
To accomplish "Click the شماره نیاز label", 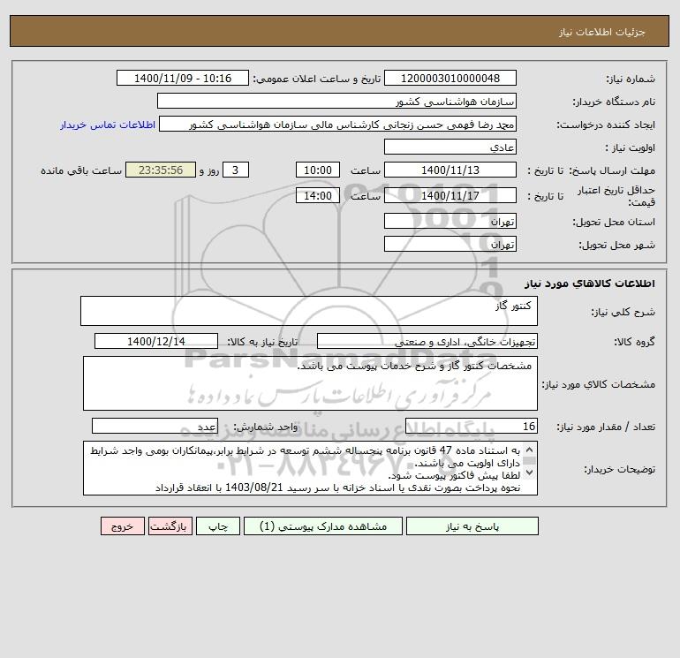I will pos(631,79).
